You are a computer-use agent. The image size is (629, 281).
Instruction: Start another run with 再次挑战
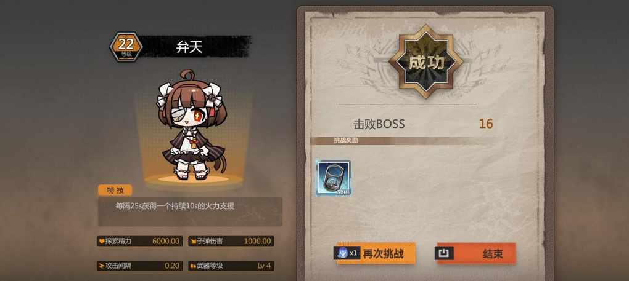tap(376, 253)
